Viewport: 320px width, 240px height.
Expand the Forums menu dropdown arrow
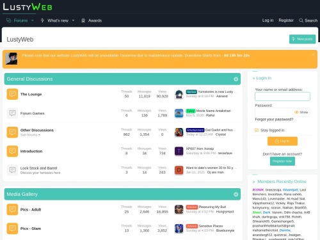(33, 20)
